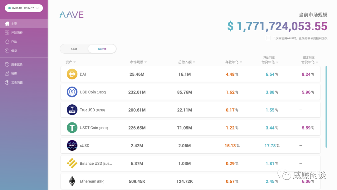Click USDT variable rate 3.44%
This screenshot has width=337, height=190.
coord(272,128)
